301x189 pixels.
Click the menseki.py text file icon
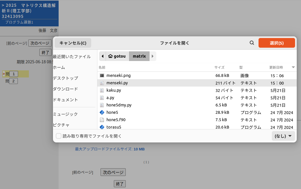(102, 83)
